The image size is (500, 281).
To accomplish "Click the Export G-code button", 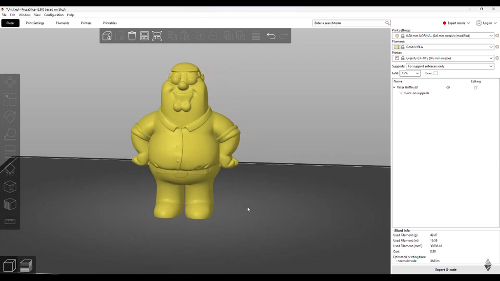I will click(x=445, y=269).
